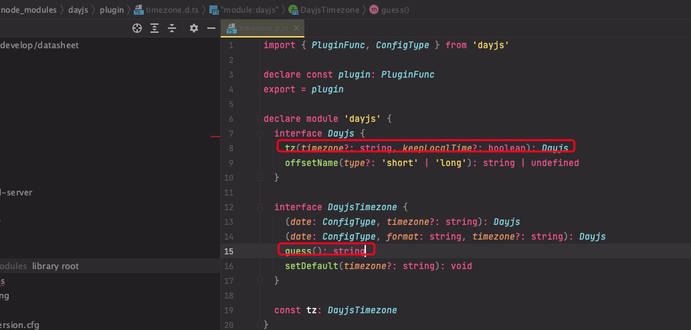Click PluginFunc in the import statement
Viewport: 691px width, 330px height.
[x=338, y=45]
